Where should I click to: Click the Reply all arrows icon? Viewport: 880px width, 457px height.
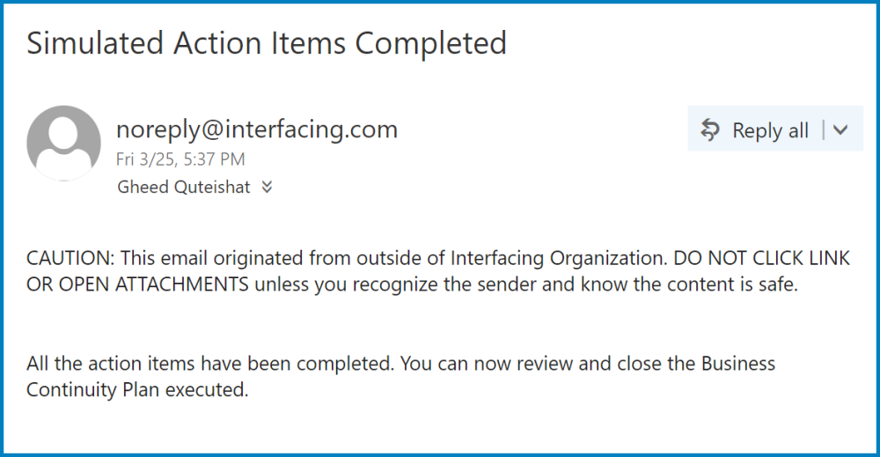click(x=709, y=130)
